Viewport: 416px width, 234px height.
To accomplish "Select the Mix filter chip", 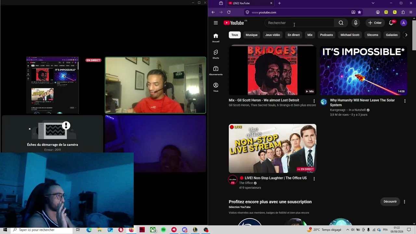I will click(x=310, y=35).
